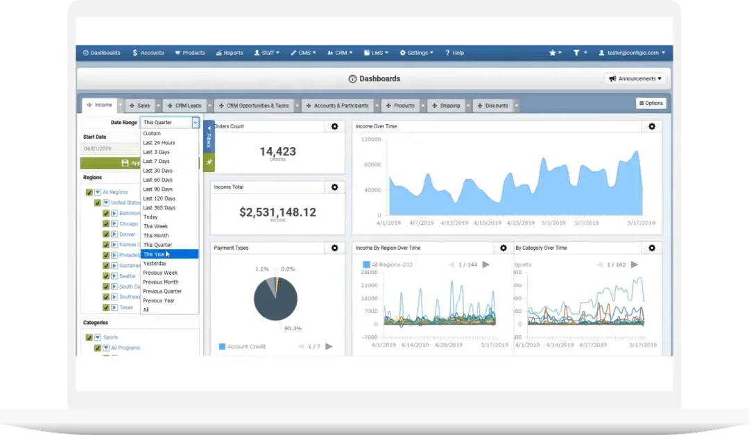Click the move handle icon on CRM Leads tab
Viewport: 749px width, 435px height.
(170, 105)
